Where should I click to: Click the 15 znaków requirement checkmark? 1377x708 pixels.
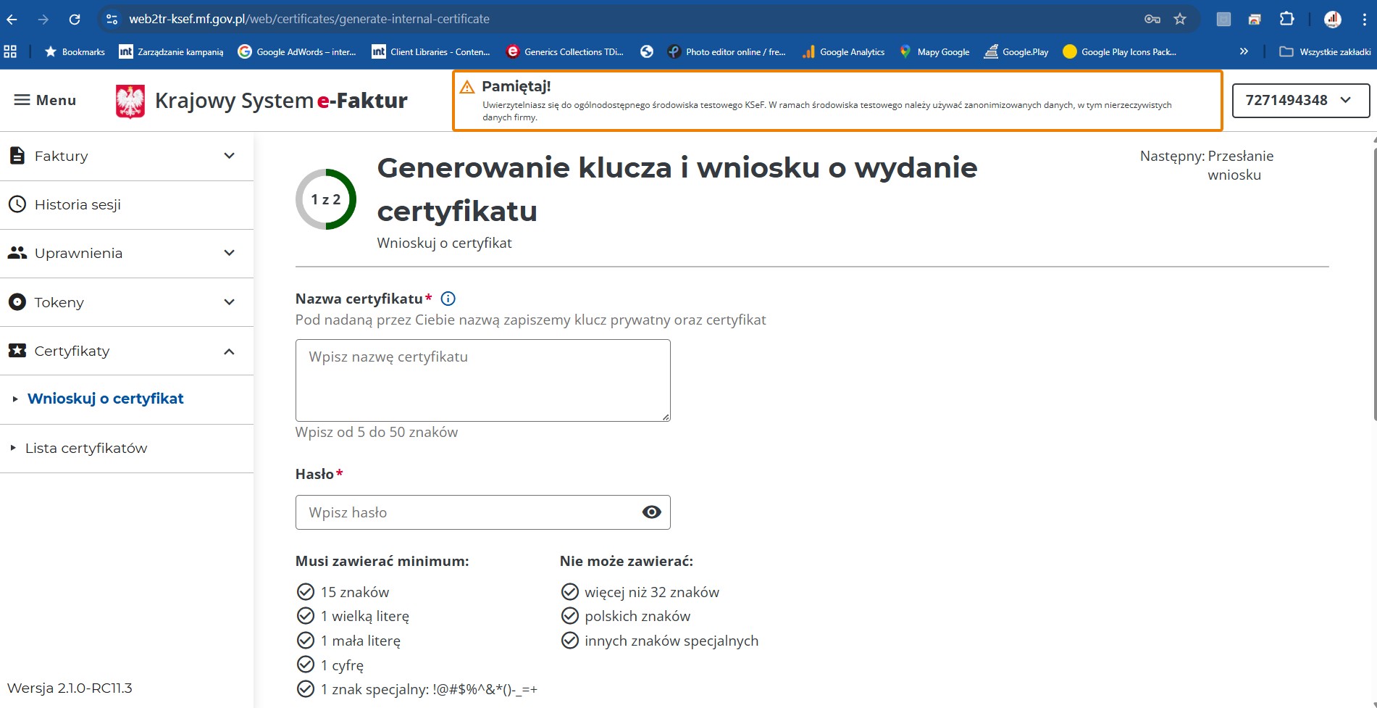(306, 592)
